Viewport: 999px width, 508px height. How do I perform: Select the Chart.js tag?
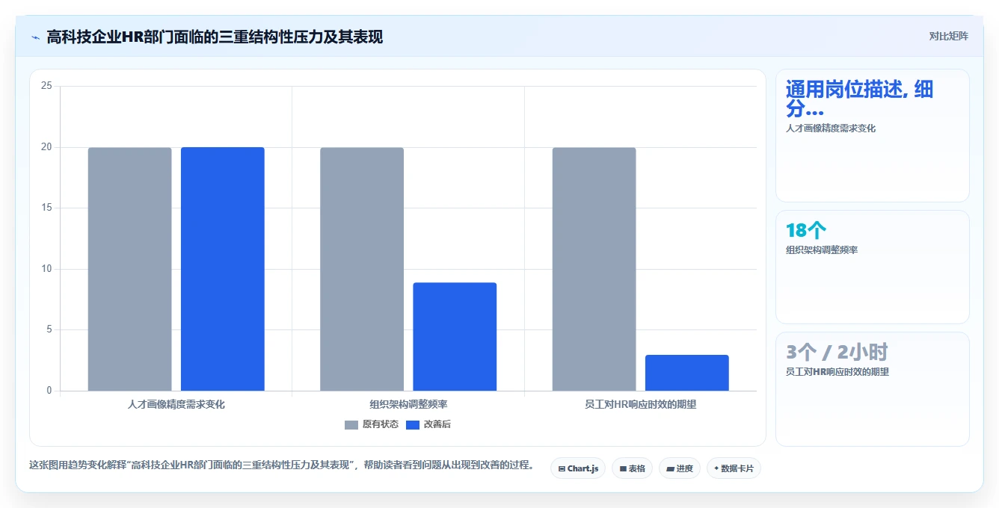(x=578, y=468)
